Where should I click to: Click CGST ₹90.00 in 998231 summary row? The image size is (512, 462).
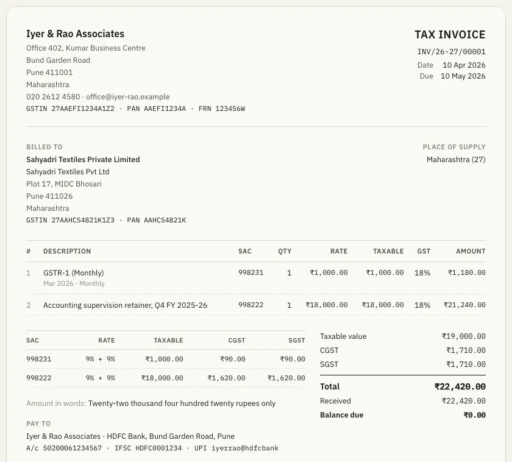click(x=233, y=359)
